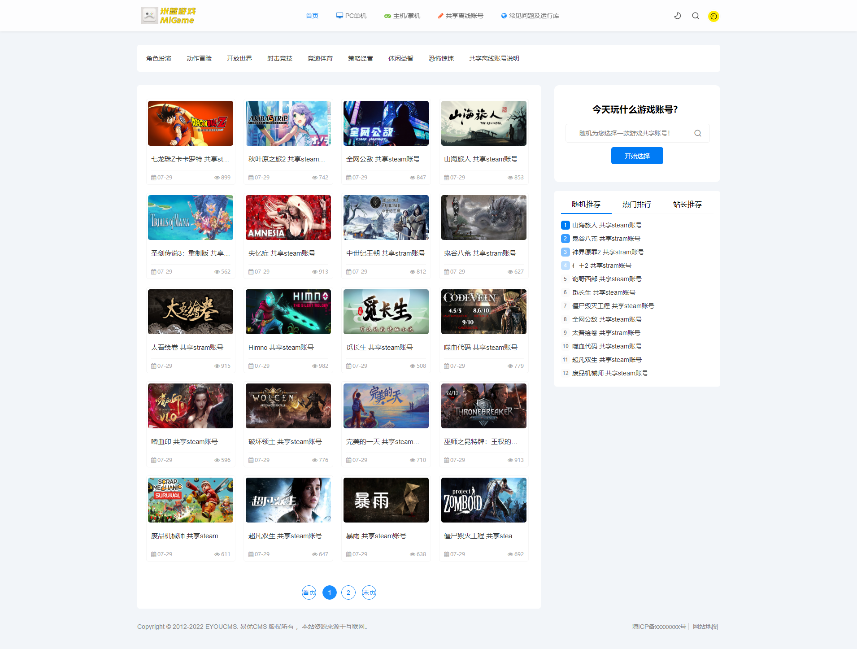Click the MiGame logo
Screen dimensions: 857x649
tap(168, 16)
